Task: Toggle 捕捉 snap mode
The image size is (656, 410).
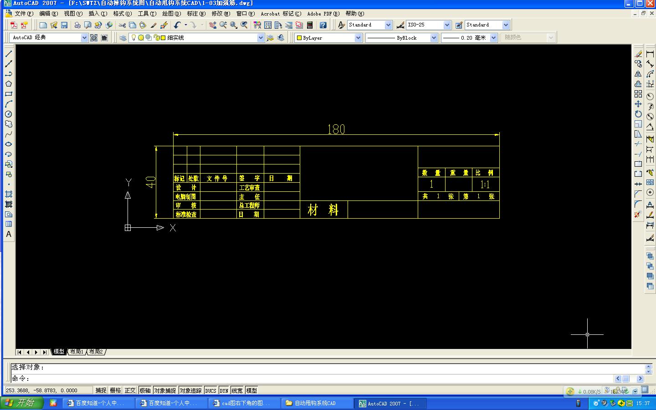Action: pyautogui.click(x=101, y=390)
